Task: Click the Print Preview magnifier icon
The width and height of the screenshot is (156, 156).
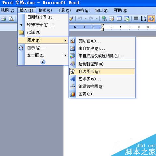Action: [11, 19]
